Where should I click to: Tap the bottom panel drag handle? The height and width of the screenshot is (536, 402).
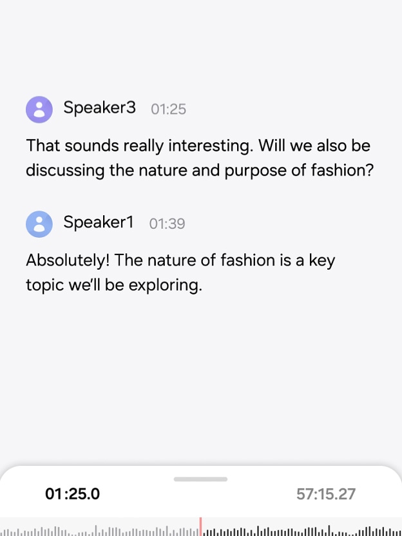(200, 479)
